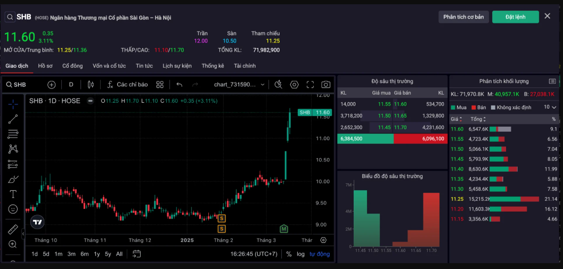Open the D interval selector
Screen dimensions: 563x269
pos(71,85)
